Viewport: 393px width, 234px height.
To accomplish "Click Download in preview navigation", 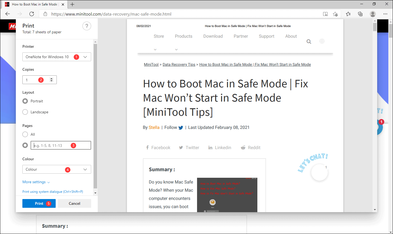I will (213, 36).
